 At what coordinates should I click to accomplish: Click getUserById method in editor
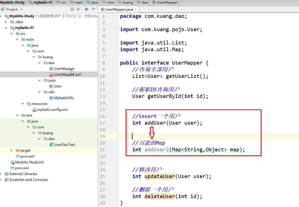click(165, 96)
